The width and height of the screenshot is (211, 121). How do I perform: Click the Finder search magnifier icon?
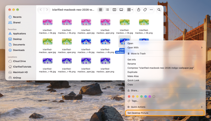tap(159, 10)
